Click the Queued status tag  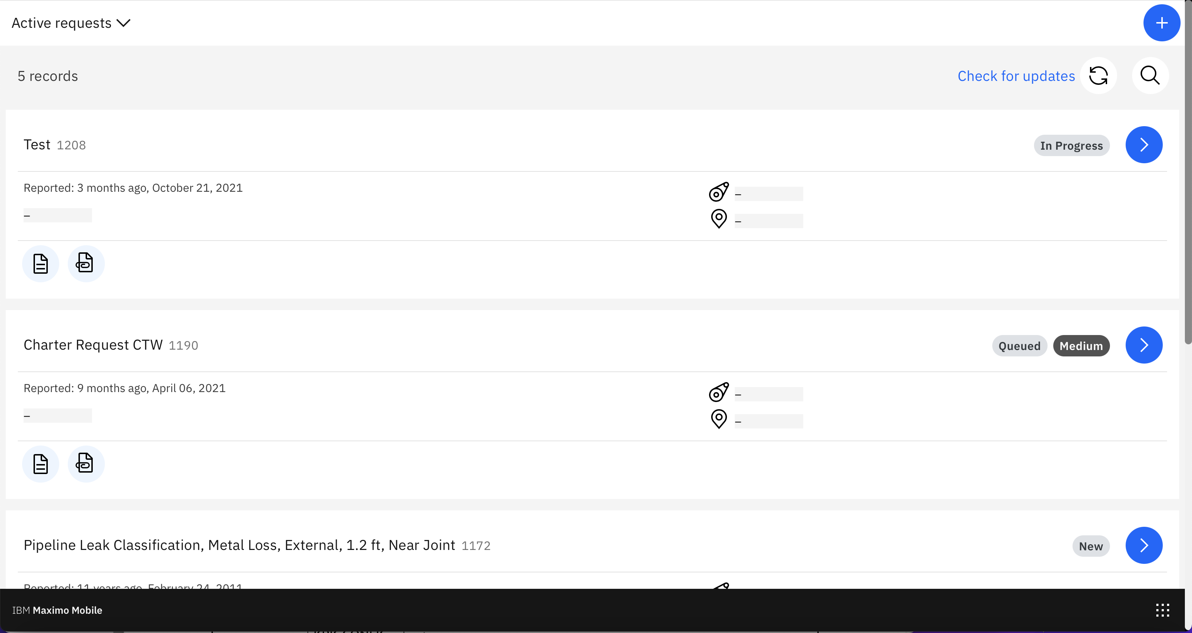[1019, 346]
